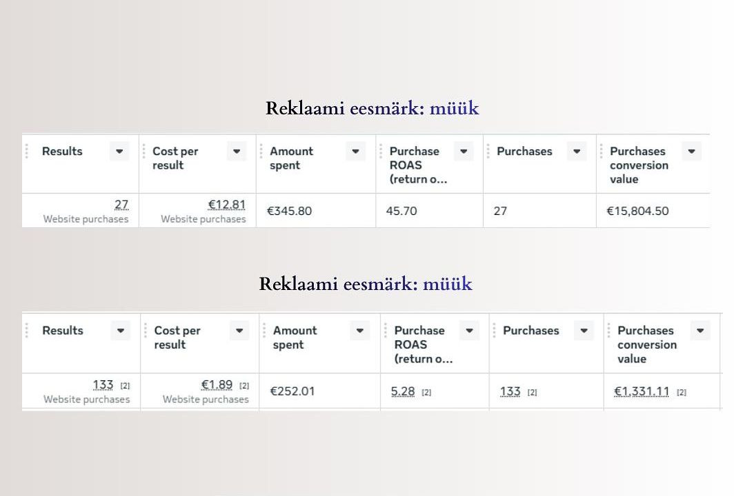Select the Cost per result header in the bottom table

tap(177, 338)
